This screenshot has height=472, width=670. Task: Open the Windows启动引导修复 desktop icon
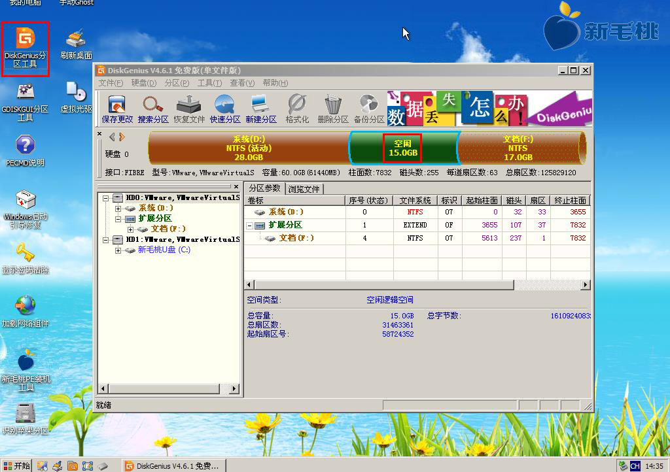pos(26,210)
